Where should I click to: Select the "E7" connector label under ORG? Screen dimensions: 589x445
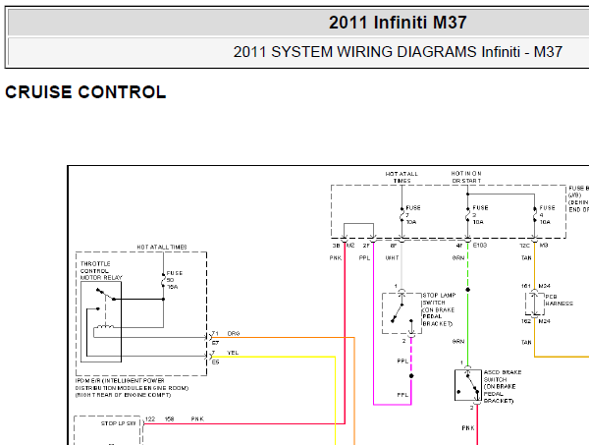point(215,343)
